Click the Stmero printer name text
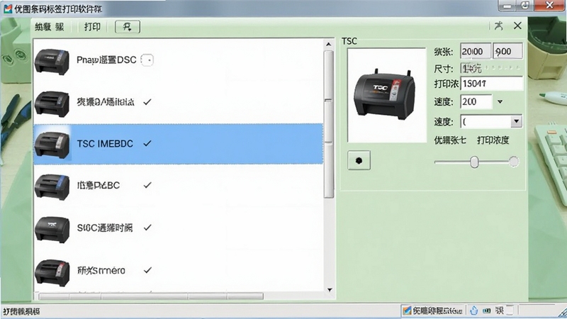567x319 pixels. 101,270
